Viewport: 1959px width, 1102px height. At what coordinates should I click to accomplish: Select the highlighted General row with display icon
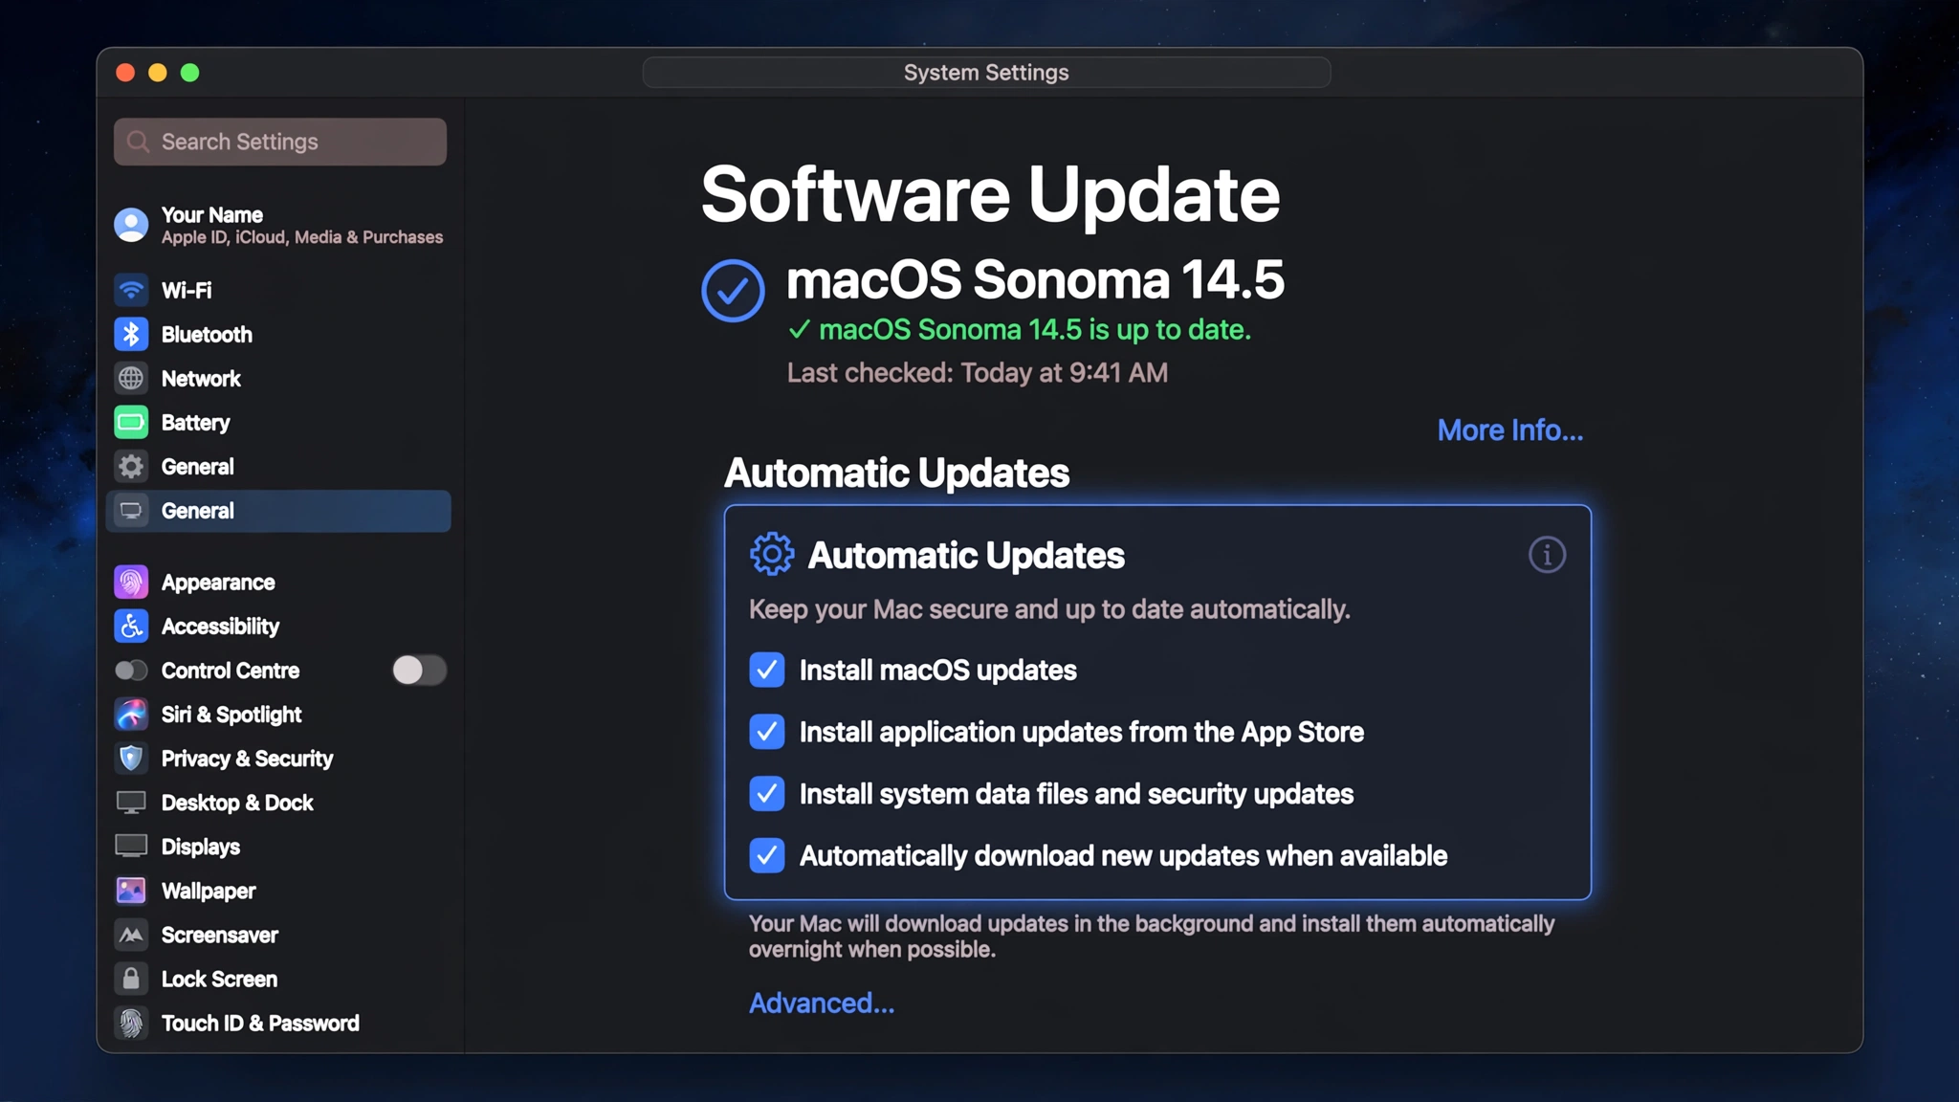(x=278, y=511)
